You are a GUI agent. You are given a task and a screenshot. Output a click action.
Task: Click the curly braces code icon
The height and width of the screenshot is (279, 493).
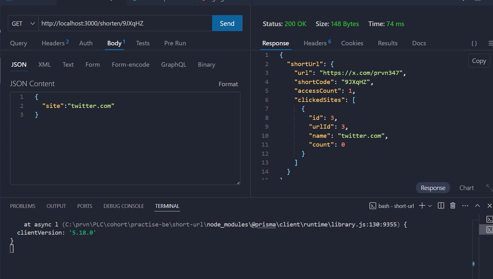coord(474,43)
